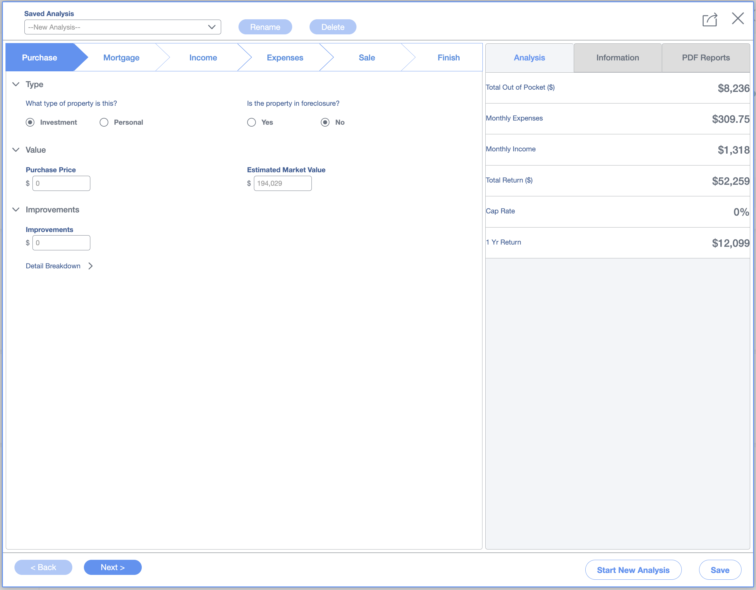Select the Personal property type

[104, 122]
